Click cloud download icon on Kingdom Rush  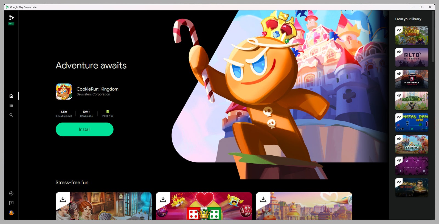(399, 30)
